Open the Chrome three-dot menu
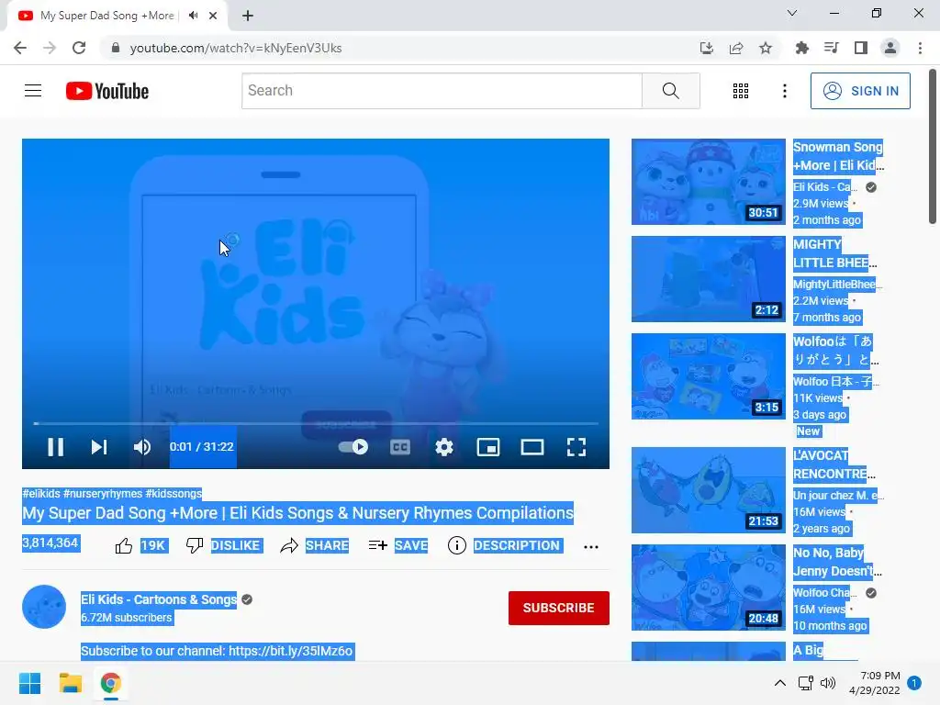The image size is (940, 705). [920, 48]
